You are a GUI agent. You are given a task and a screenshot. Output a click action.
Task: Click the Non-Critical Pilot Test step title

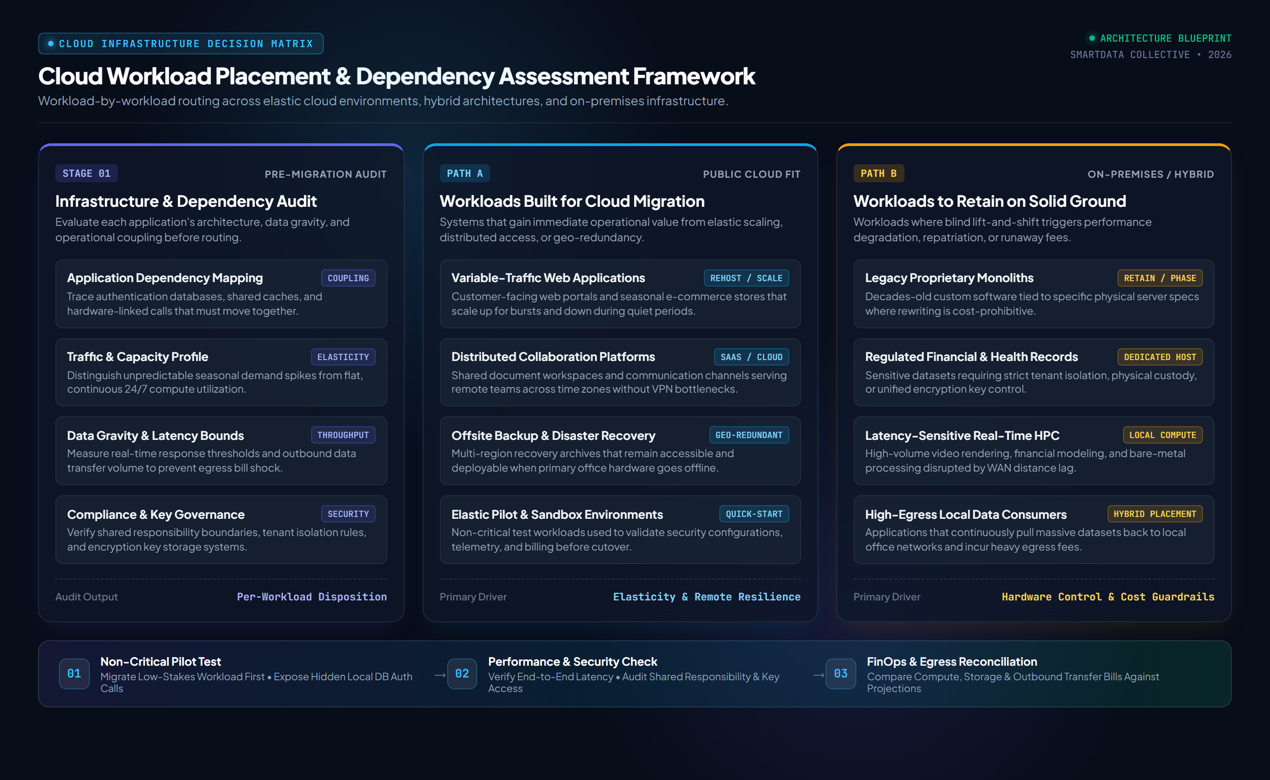161,662
